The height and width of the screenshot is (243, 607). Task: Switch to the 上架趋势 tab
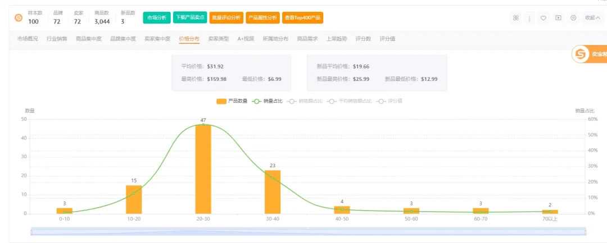pos(337,39)
